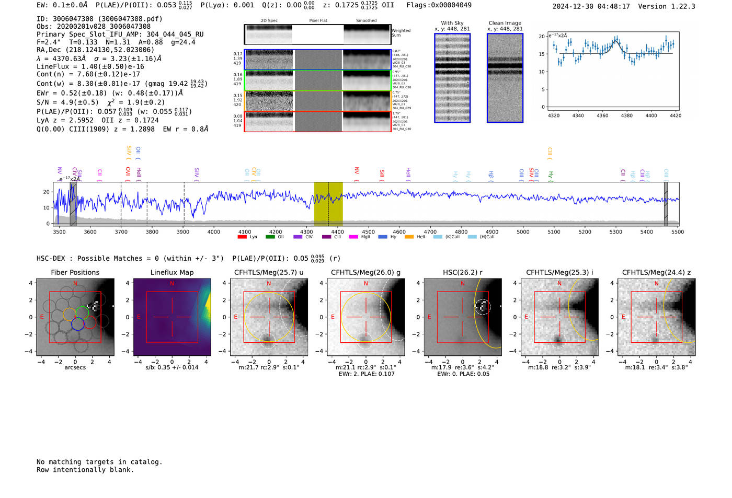Click the Cont(n) = 7.60(±0.12)e-17 value
The width and height of the screenshot is (732, 498).
(x=88, y=74)
